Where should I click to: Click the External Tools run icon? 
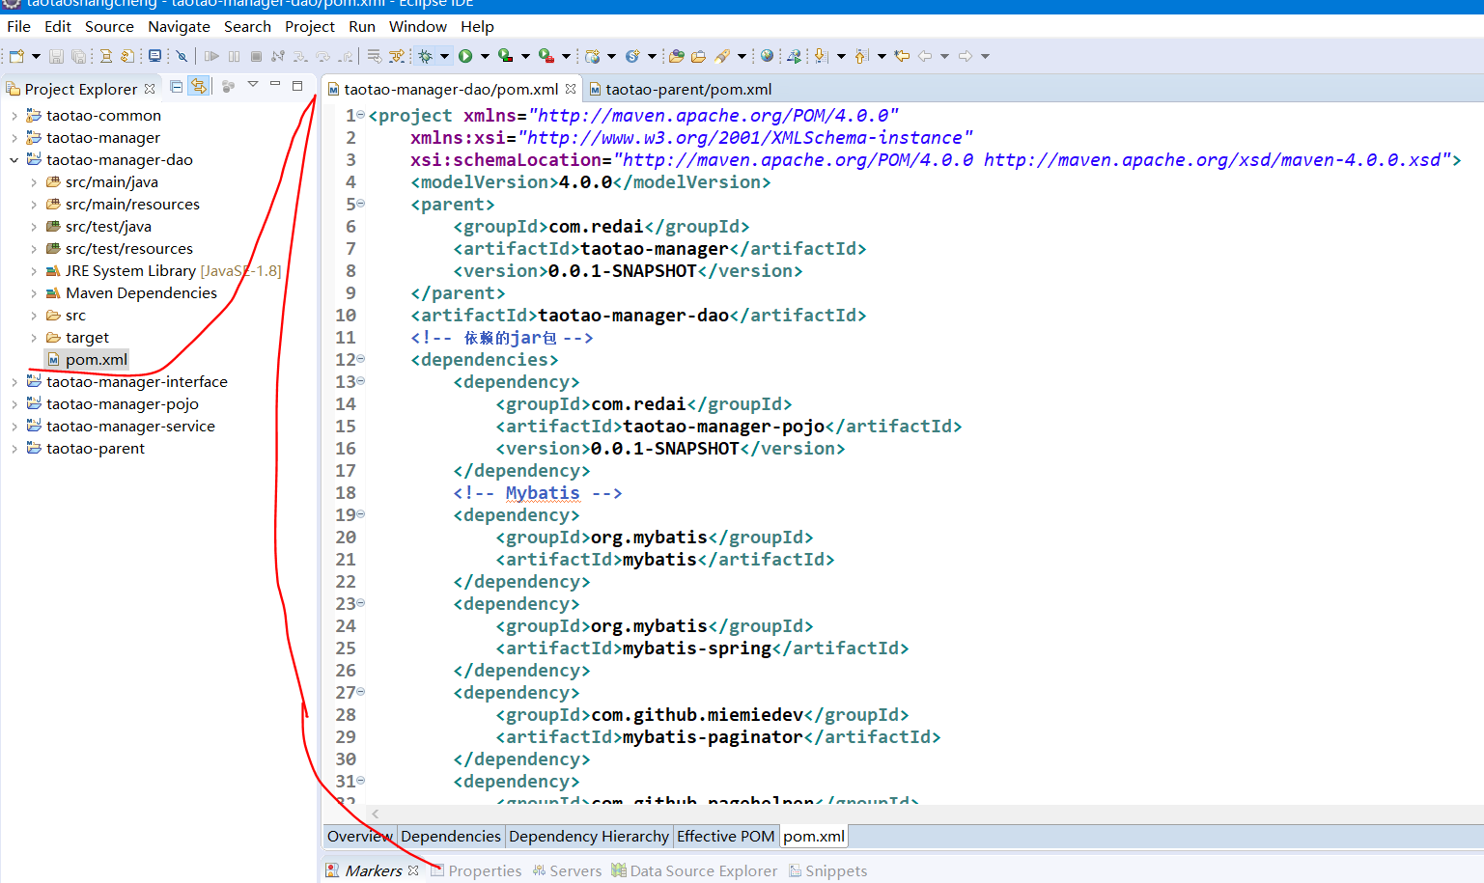tap(546, 56)
